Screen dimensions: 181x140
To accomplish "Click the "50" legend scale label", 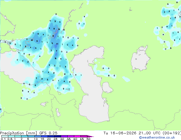I will point(88,139).
